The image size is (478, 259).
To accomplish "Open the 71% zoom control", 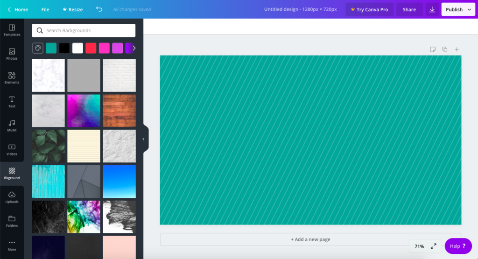I will [419, 246].
